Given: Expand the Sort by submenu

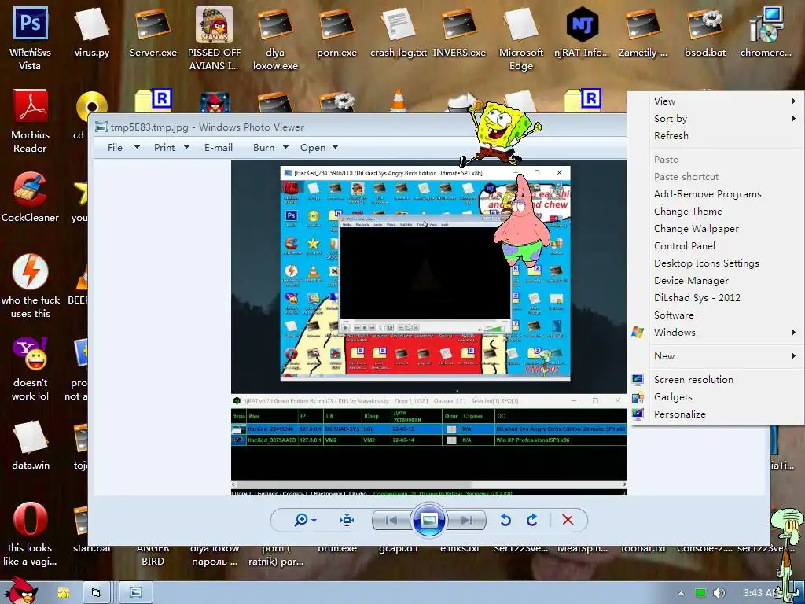Looking at the screenshot, I should pos(716,119).
